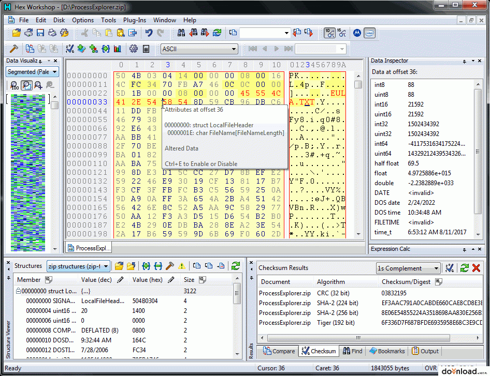Image resolution: width=490 pixels, height=376 pixels.
Task: Open the Base Converter calculator icon
Action: coord(146,49)
